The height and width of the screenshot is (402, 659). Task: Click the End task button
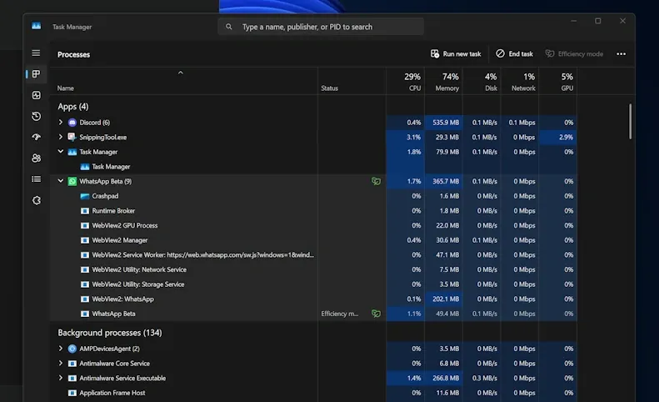514,54
